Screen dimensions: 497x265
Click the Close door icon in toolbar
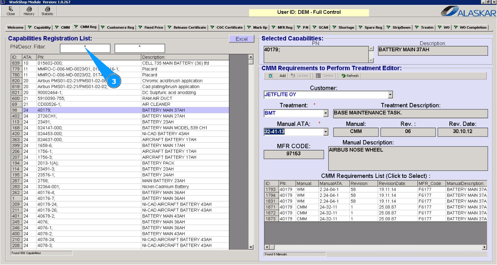11,9
